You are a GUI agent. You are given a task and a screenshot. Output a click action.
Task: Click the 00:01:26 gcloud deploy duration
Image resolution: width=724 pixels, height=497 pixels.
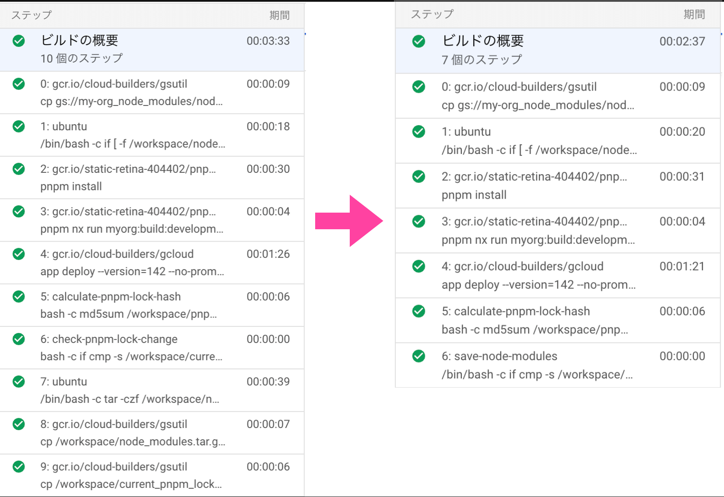coord(268,254)
